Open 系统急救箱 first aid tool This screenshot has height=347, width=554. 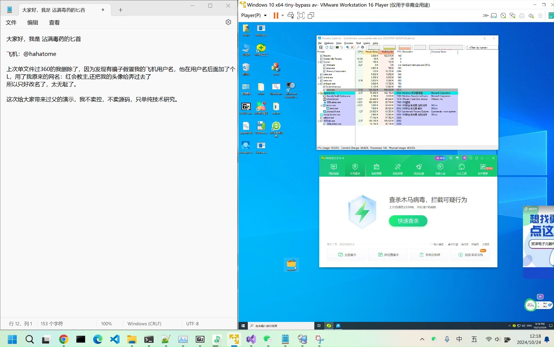click(x=429, y=255)
